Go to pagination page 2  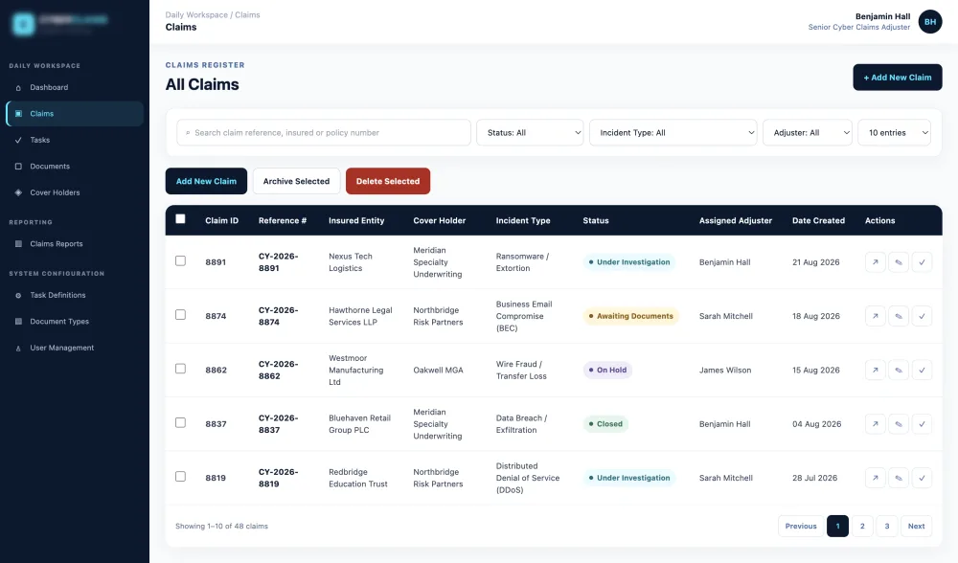[862, 526]
